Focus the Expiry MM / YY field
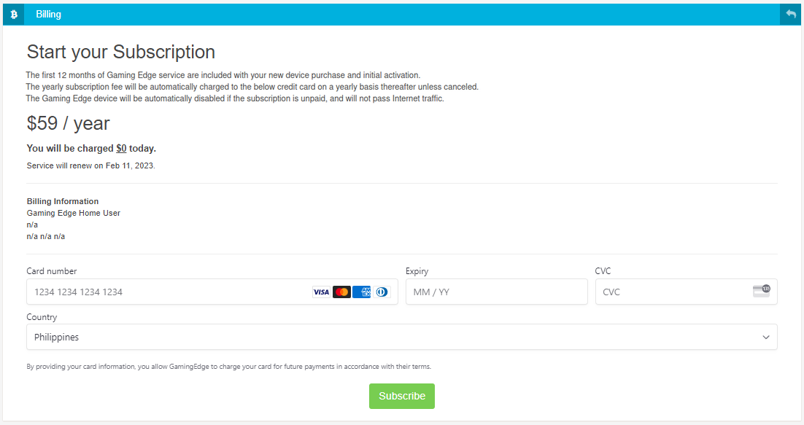Image resolution: width=804 pixels, height=425 pixels. [496, 292]
